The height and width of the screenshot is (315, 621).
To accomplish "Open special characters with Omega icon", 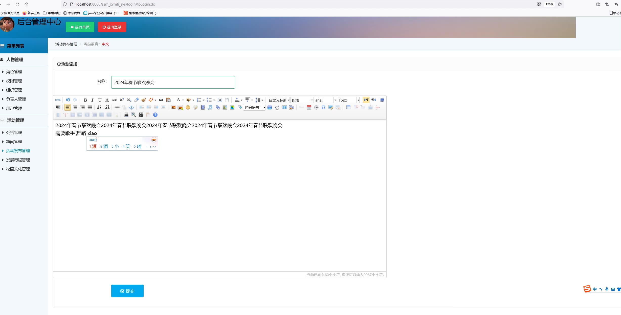I will pyautogui.click(x=323, y=107).
